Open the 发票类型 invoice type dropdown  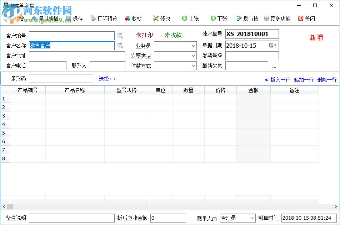193,56
